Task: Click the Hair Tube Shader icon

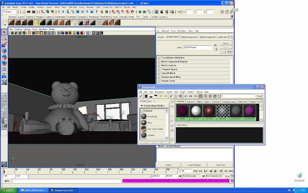Action: click(x=143, y=129)
